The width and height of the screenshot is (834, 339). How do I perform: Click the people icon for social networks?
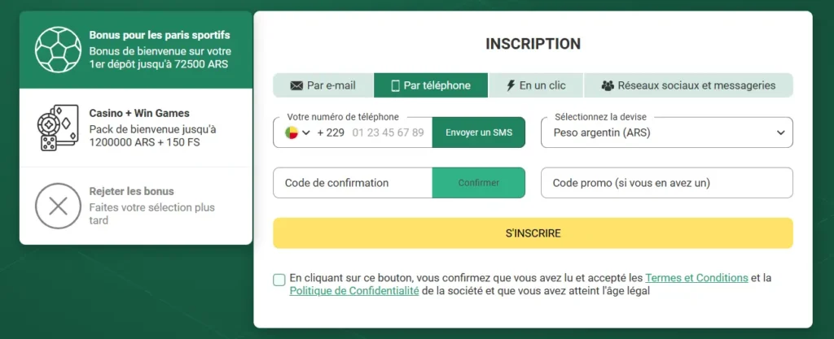tap(608, 85)
